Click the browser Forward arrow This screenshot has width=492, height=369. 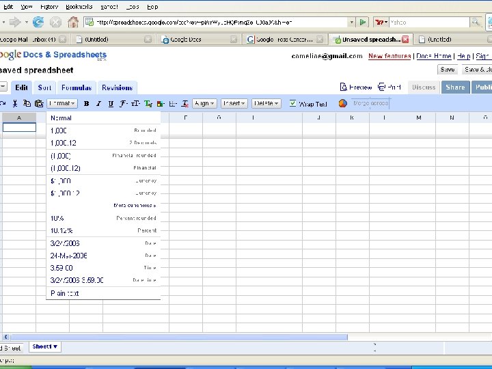pyautogui.click(x=15, y=22)
